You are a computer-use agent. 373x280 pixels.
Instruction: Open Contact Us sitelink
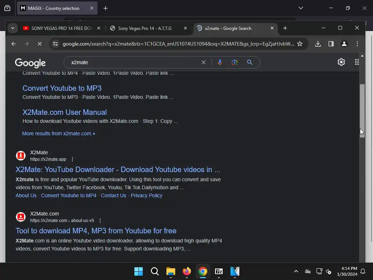(x=114, y=195)
